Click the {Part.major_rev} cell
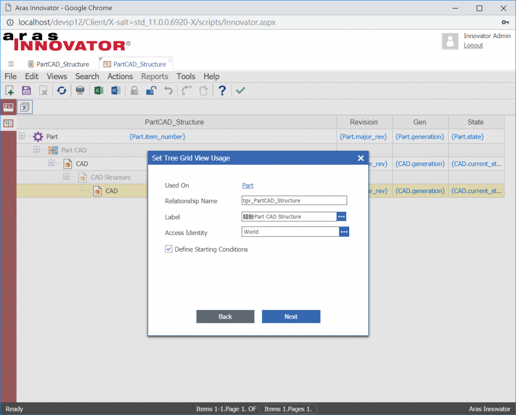The height and width of the screenshot is (415, 516). pos(363,136)
